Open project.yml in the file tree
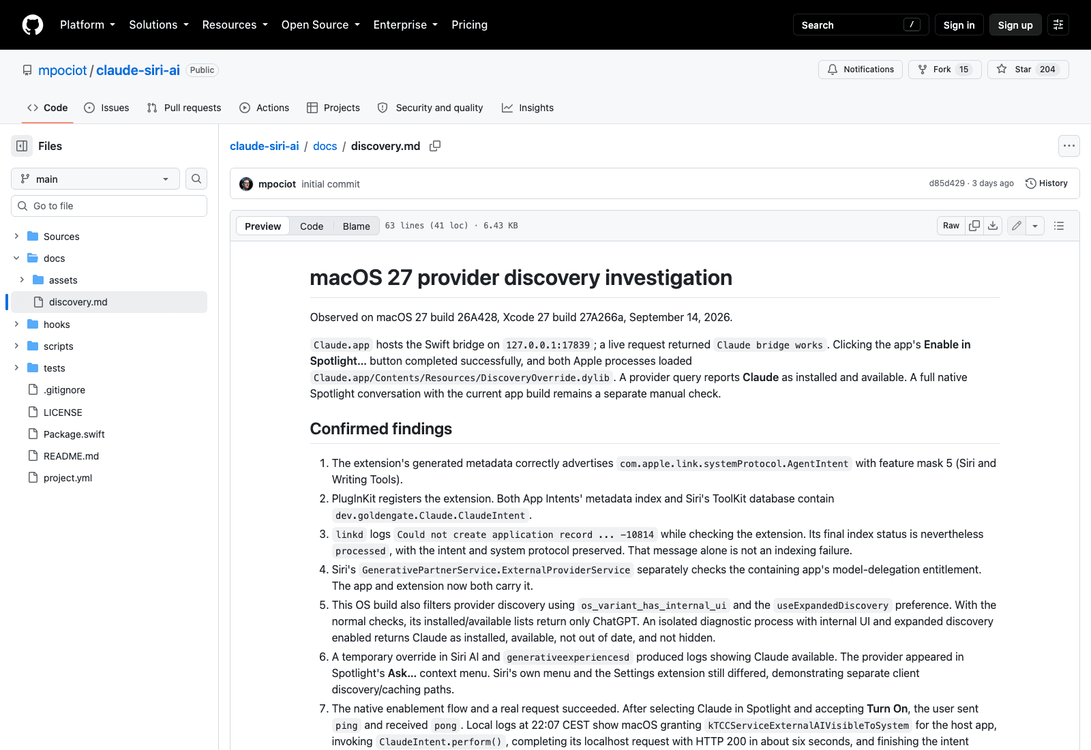1091x750 pixels. click(x=68, y=478)
